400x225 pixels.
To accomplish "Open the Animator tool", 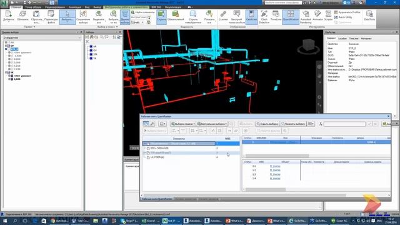I will pyautogui.click(x=317, y=16).
